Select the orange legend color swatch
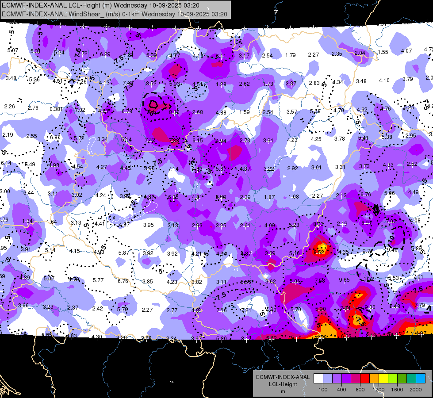 pos(374,379)
